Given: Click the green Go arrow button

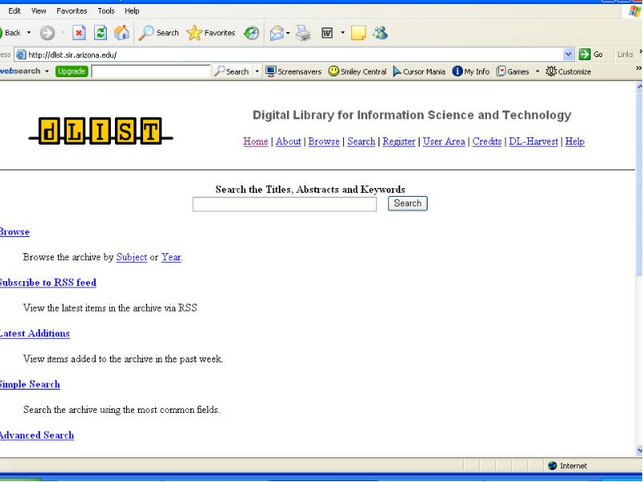Looking at the screenshot, I should [x=591, y=54].
